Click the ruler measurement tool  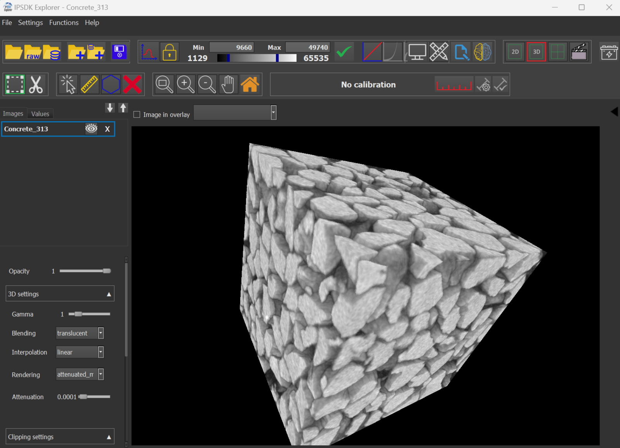[x=89, y=85]
